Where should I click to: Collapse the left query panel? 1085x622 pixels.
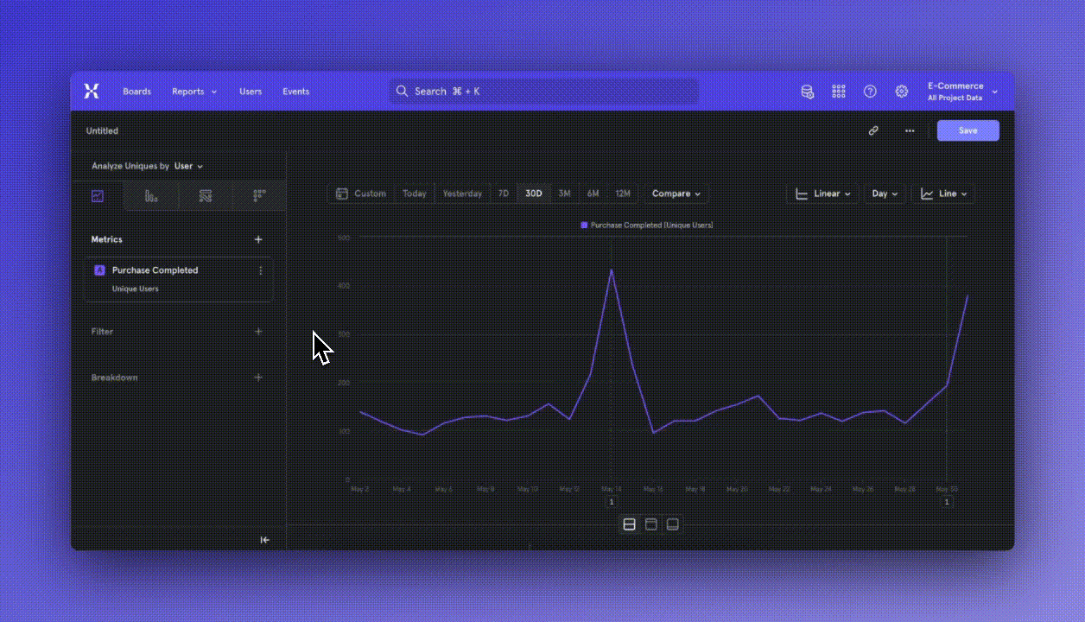(265, 540)
